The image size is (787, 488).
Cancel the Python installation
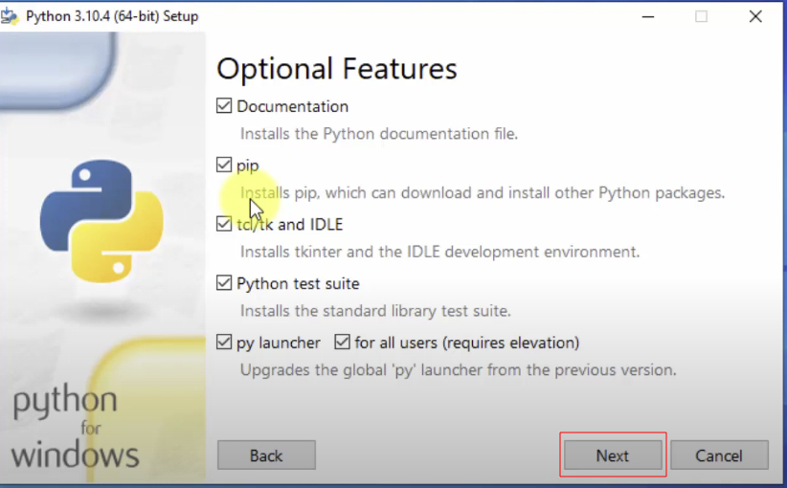pos(719,455)
